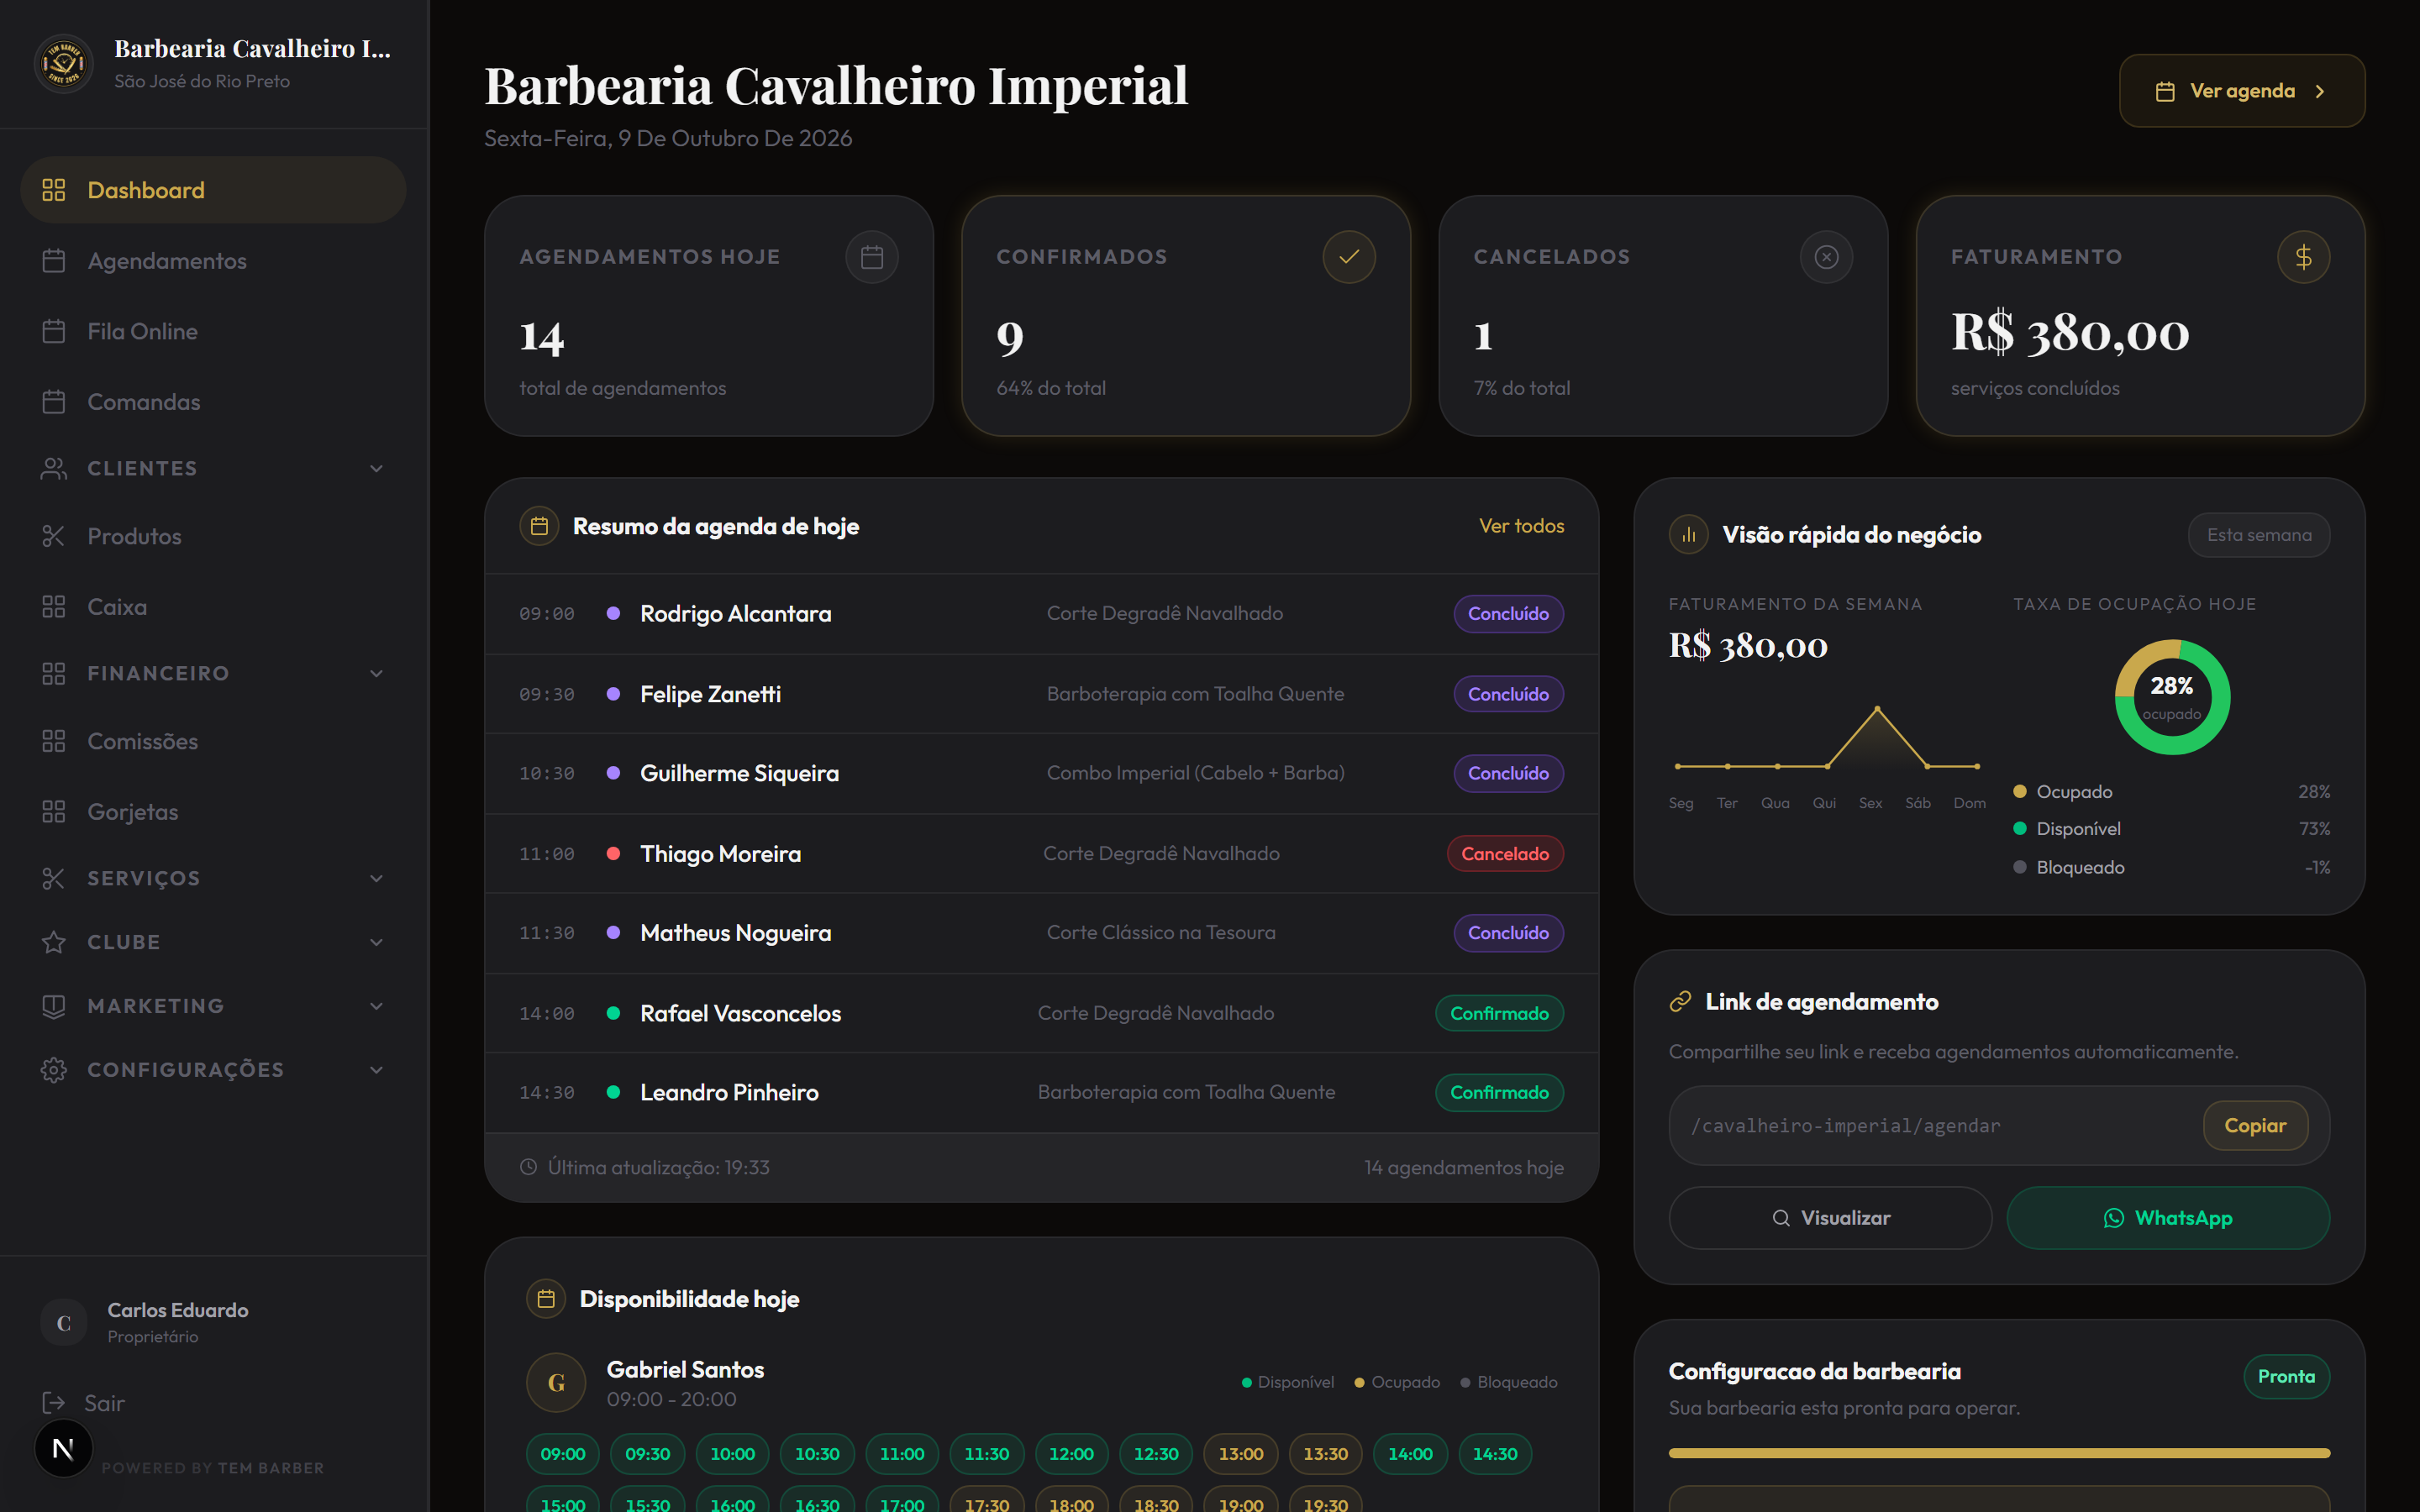The width and height of the screenshot is (2420, 1512).
Task: Click the clock icon beside Última atualização
Action: click(x=528, y=1167)
